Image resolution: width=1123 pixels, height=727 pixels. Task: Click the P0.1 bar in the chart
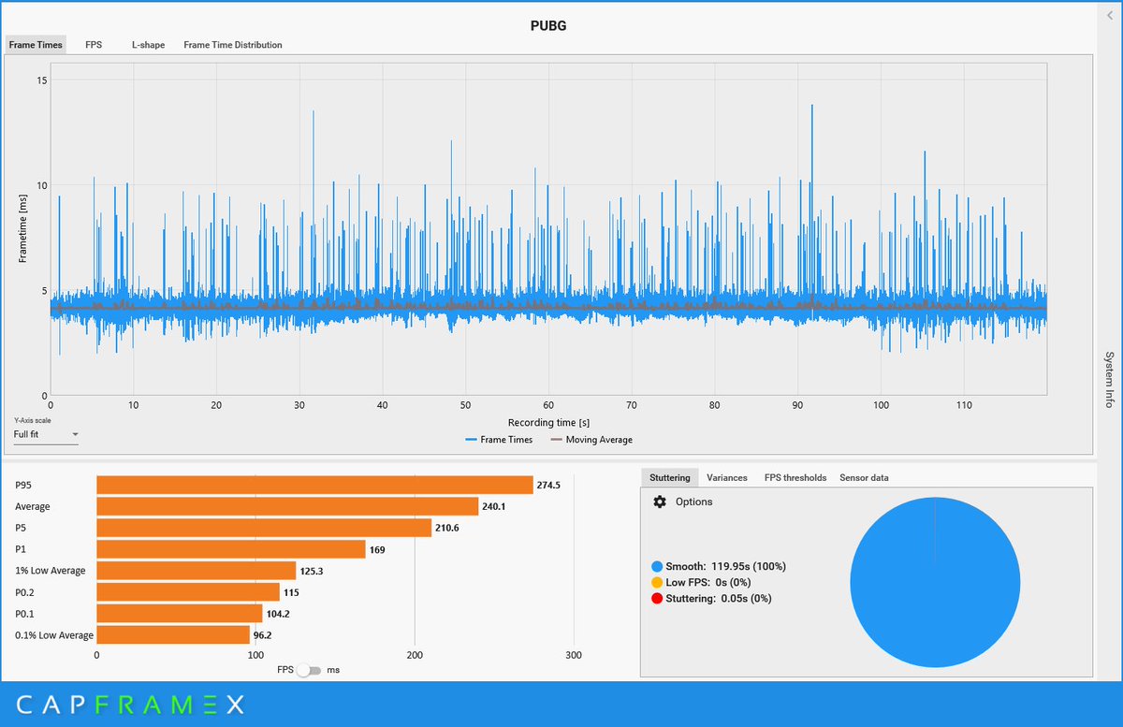click(180, 614)
